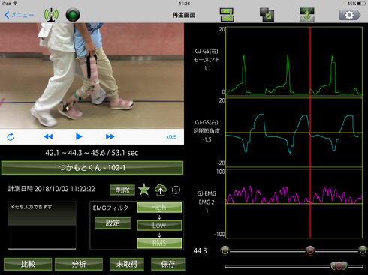The width and height of the screenshot is (368, 275).
Task: Tap the 再生画面 title
Action: tap(184, 15)
